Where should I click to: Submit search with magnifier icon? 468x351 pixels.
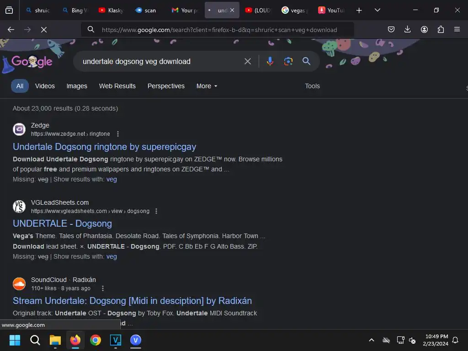(306, 61)
